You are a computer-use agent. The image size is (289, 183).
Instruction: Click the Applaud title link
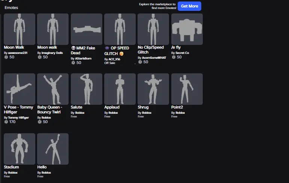click(x=112, y=107)
